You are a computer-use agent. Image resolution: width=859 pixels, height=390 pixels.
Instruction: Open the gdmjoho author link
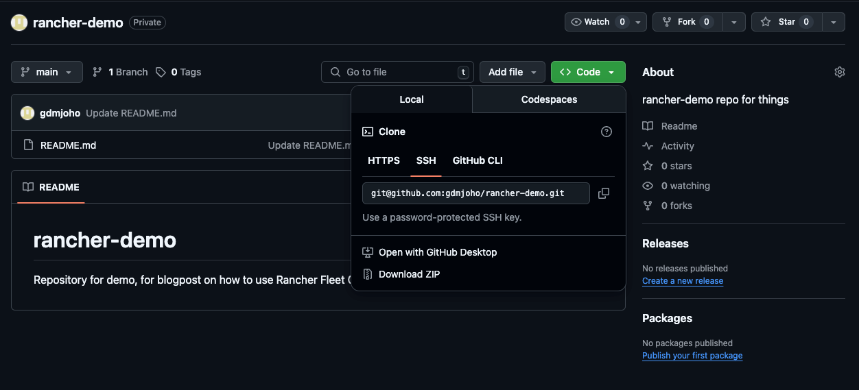(60, 113)
